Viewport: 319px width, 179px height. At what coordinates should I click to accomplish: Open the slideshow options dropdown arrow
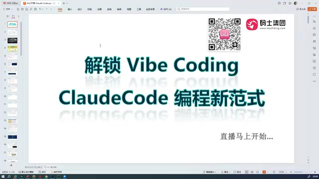268,172
